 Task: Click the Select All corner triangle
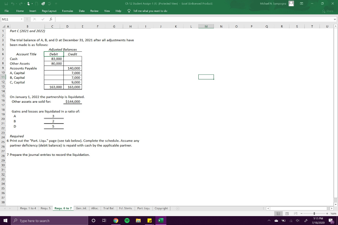tap(4, 26)
